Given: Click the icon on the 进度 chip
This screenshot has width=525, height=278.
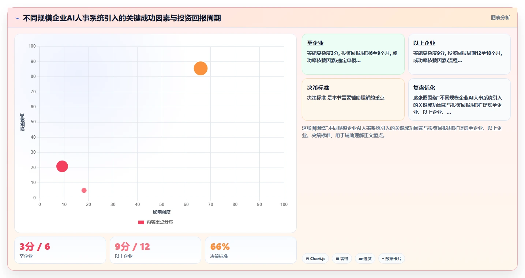Looking at the screenshot, I should [360, 259].
